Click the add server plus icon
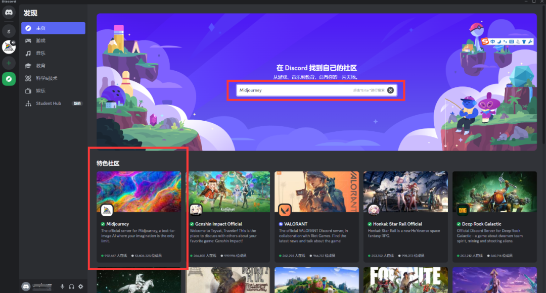The height and width of the screenshot is (293, 546). (x=9, y=63)
